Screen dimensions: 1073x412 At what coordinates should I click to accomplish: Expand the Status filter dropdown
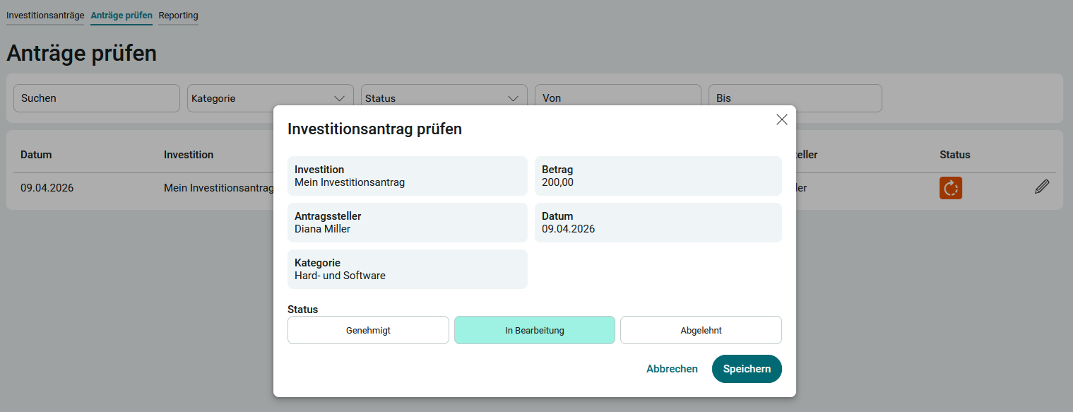pyautogui.click(x=444, y=98)
